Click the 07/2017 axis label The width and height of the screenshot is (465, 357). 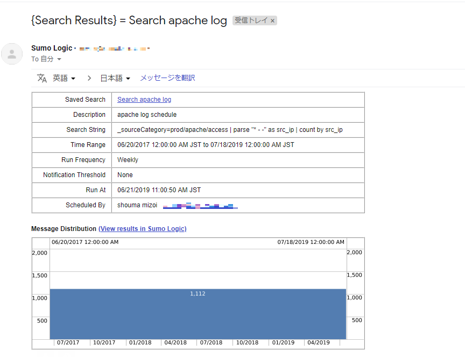tap(68, 342)
